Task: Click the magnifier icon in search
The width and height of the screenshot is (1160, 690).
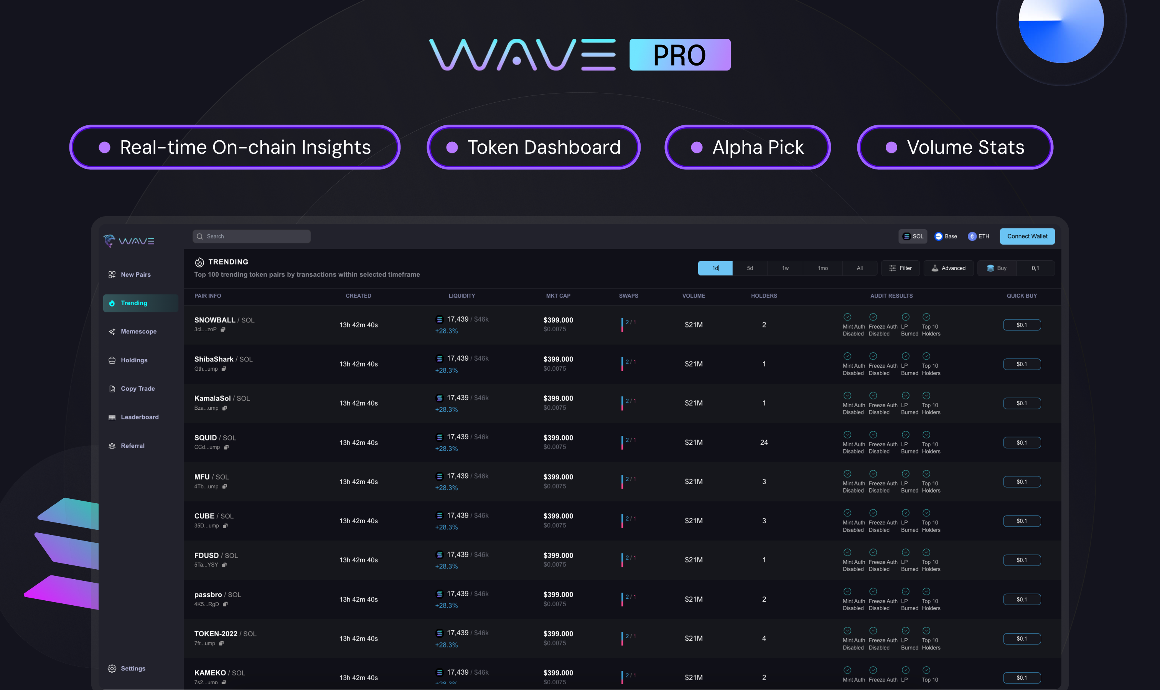Action: pos(199,236)
